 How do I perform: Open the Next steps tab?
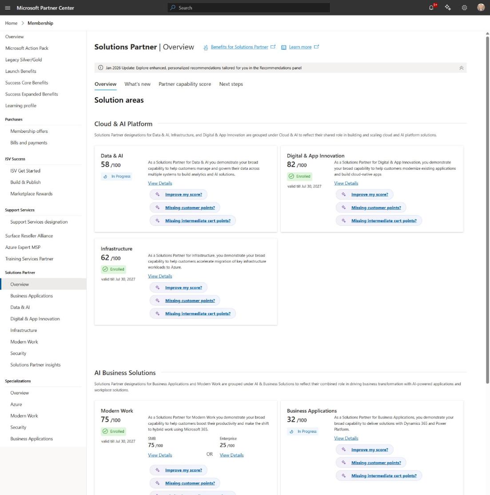231,84
